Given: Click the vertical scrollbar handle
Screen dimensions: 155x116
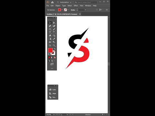Looking at the screenshot, I should click(x=109, y=64).
